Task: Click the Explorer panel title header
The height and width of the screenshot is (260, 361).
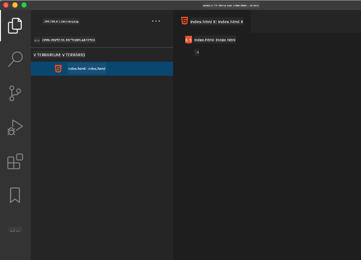Action: [61, 21]
